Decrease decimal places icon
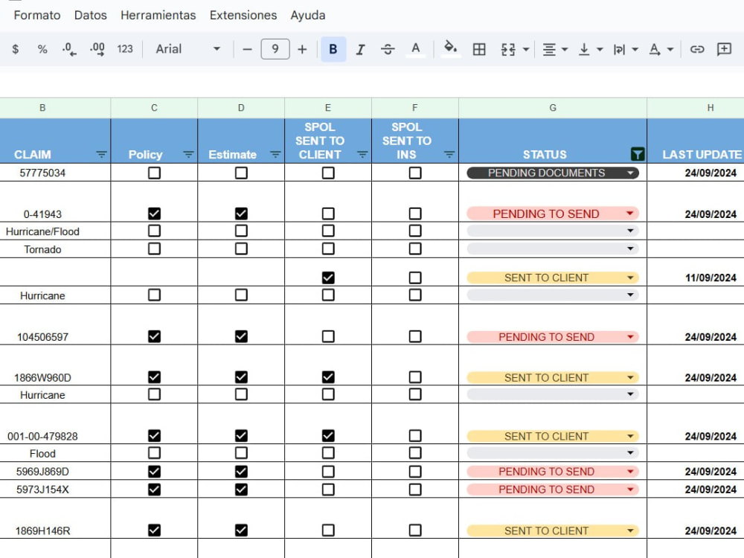The height and width of the screenshot is (558, 744). 69,49
